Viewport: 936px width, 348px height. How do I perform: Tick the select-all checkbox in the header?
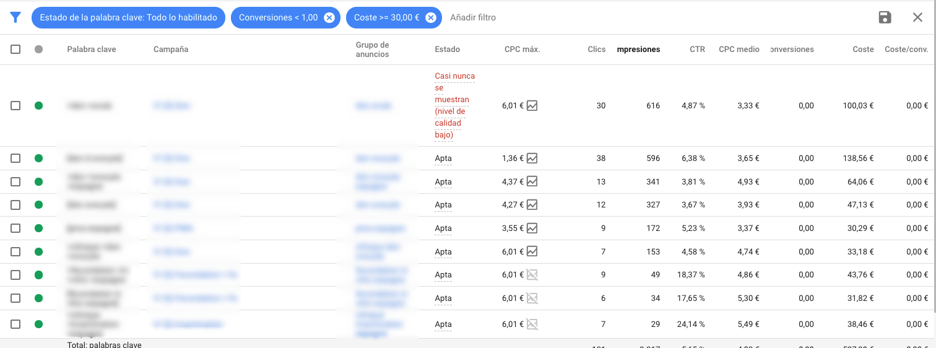point(15,49)
